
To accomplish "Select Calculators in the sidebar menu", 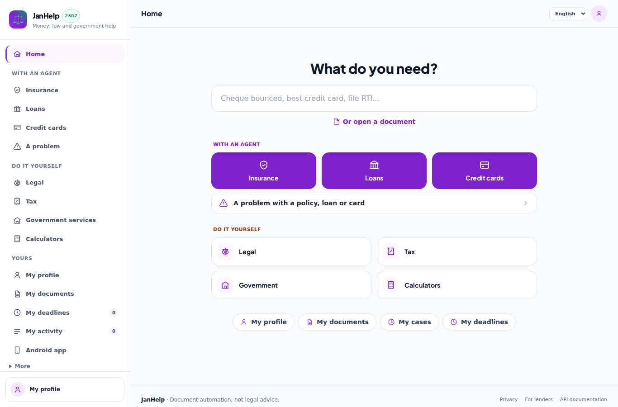I will coord(65,239).
